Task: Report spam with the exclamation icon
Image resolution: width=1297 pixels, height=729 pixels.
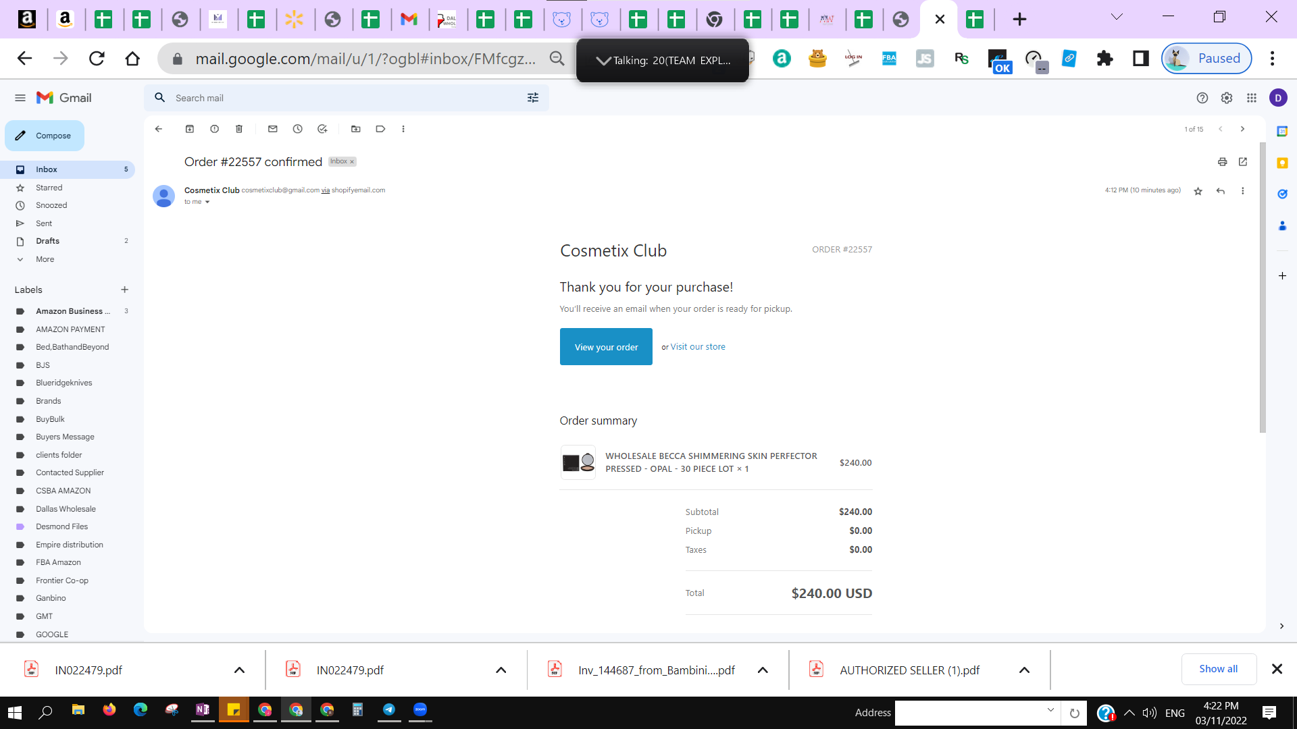Action: point(214,129)
